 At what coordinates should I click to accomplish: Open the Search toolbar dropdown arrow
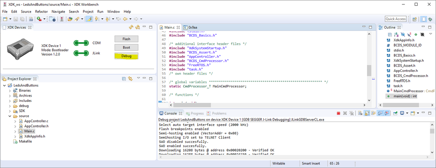point(82,19)
